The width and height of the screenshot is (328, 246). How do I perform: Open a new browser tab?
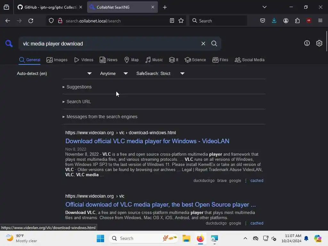[x=165, y=7]
